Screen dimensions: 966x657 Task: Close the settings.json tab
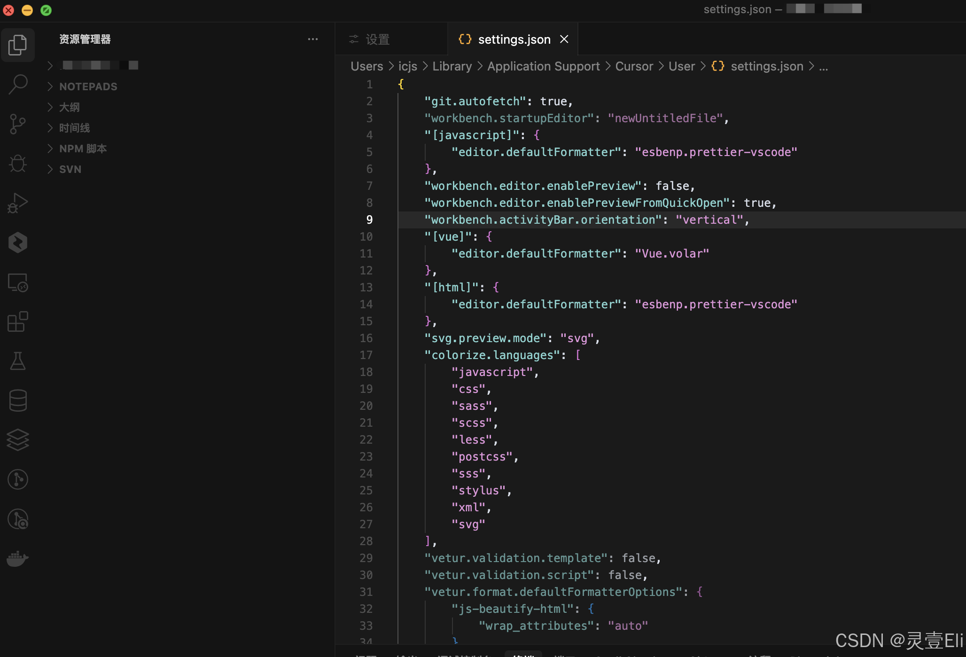click(x=564, y=39)
